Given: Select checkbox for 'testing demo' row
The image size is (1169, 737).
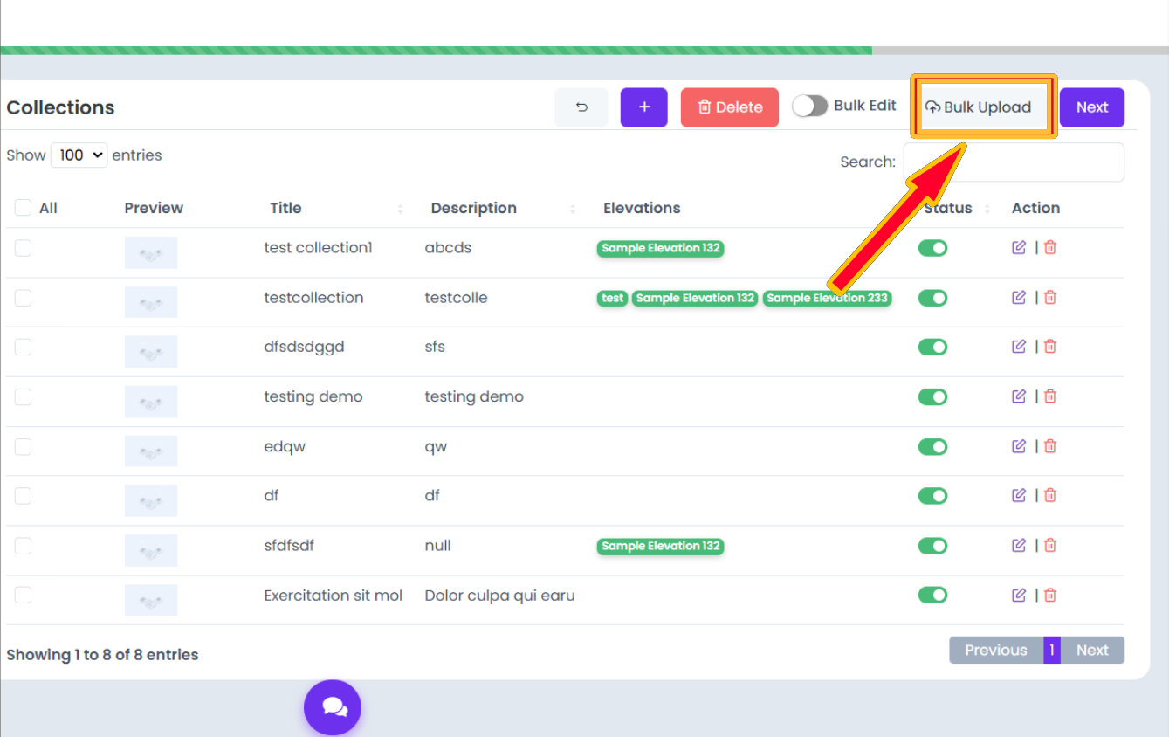Looking at the screenshot, I should pos(23,396).
